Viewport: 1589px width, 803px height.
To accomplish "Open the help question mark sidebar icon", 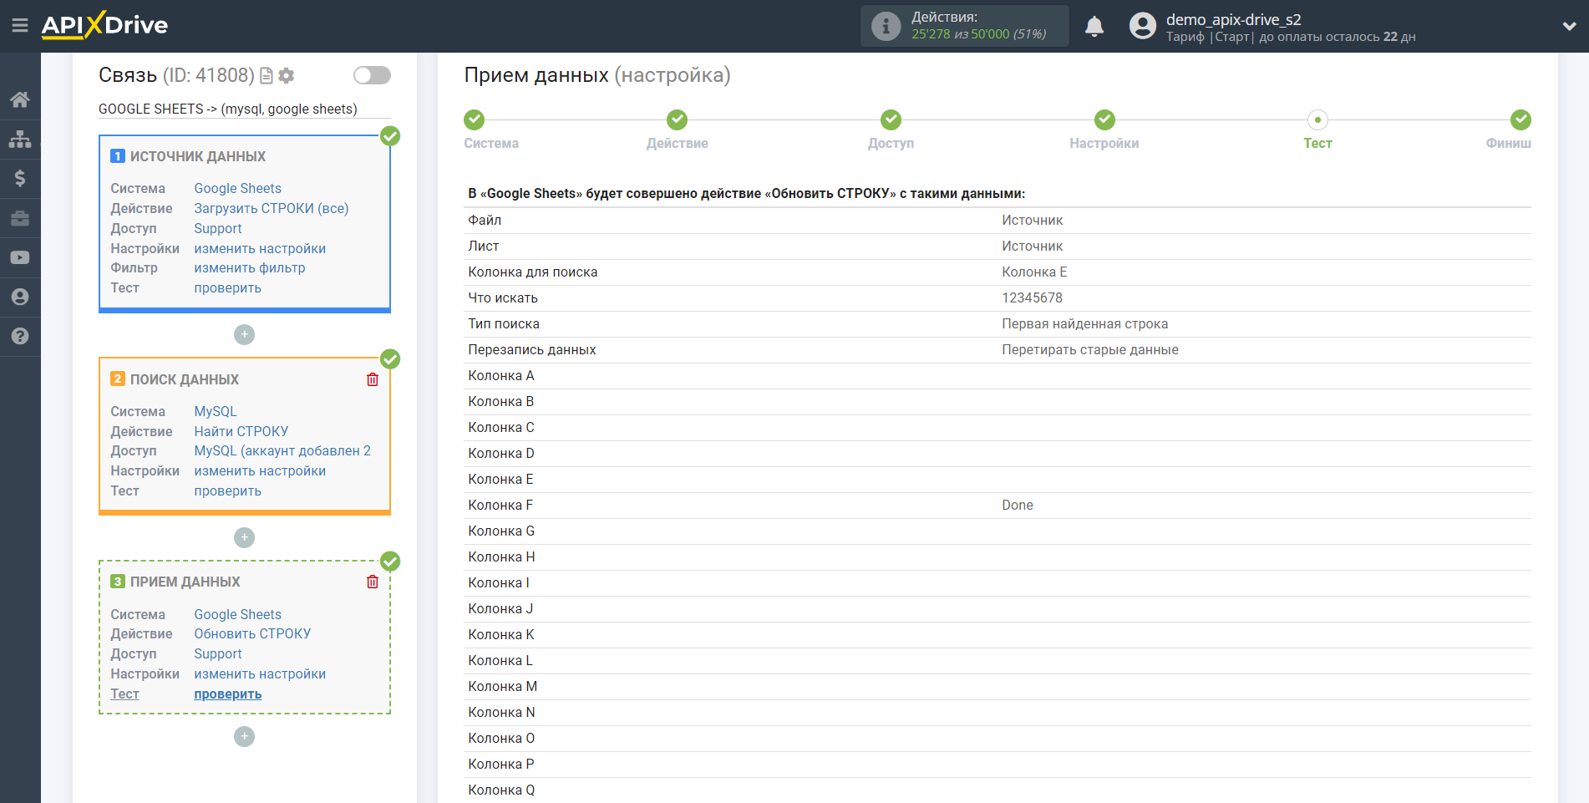I will tap(20, 336).
